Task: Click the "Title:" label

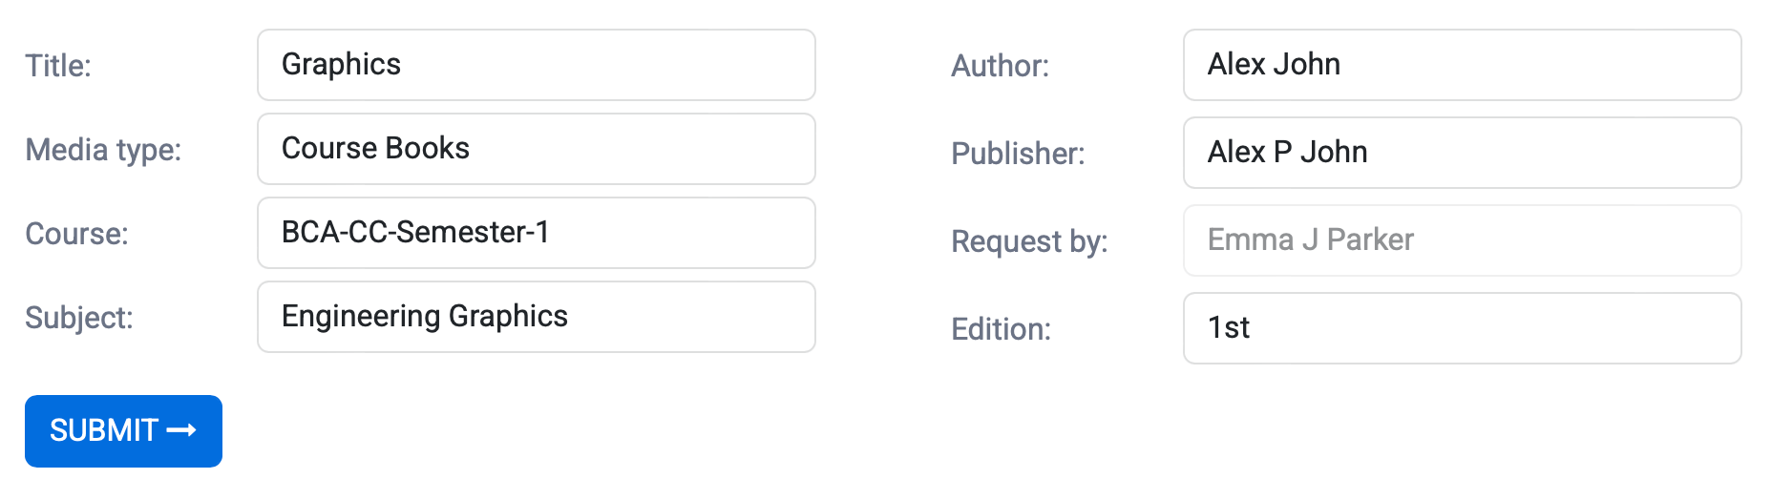Action: pos(58,66)
